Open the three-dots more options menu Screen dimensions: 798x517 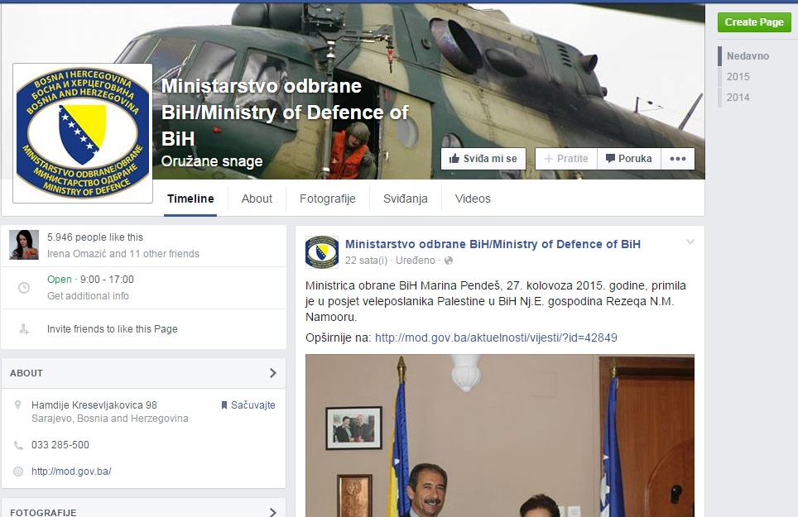pyautogui.click(x=677, y=159)
